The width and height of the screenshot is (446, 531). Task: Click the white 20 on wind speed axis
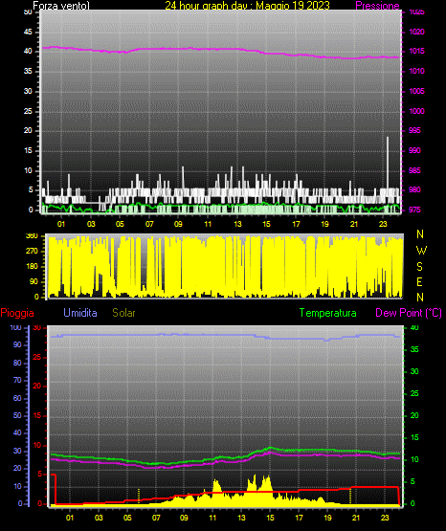[28, 130]
